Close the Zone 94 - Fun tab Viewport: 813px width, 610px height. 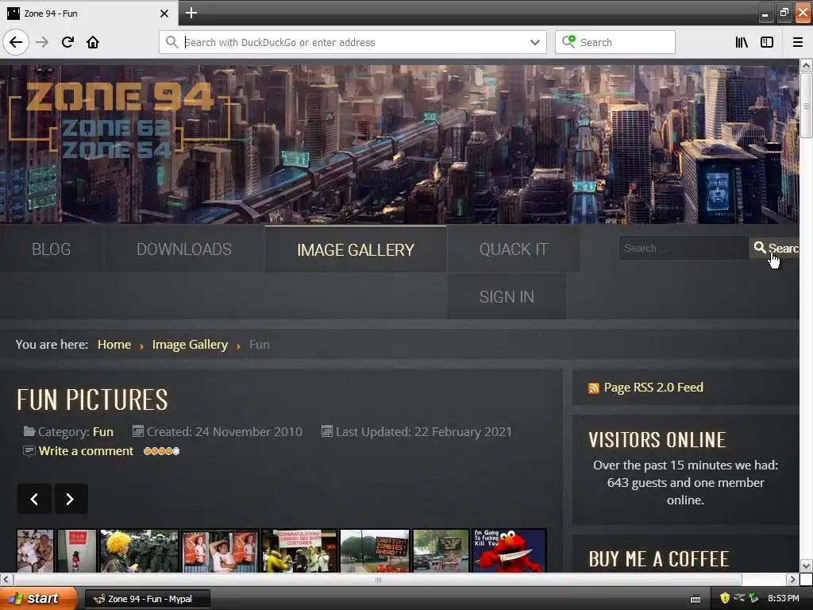click(164, 14)
